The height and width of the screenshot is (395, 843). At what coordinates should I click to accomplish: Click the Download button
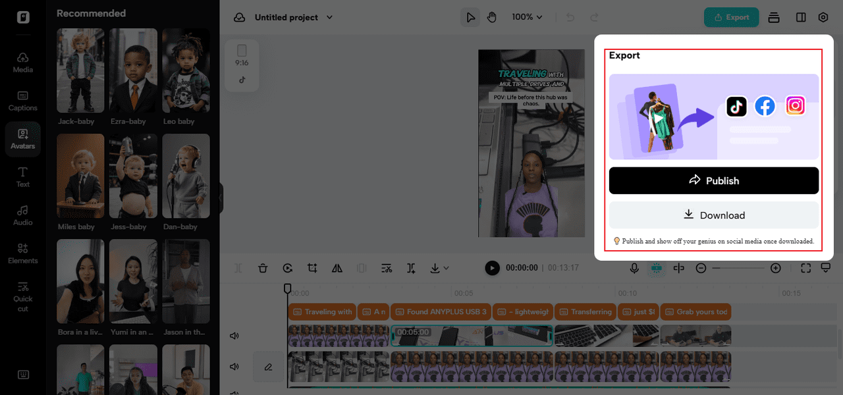714,215
